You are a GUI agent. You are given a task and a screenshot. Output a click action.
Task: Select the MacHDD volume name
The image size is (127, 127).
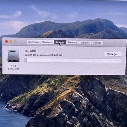30,51
